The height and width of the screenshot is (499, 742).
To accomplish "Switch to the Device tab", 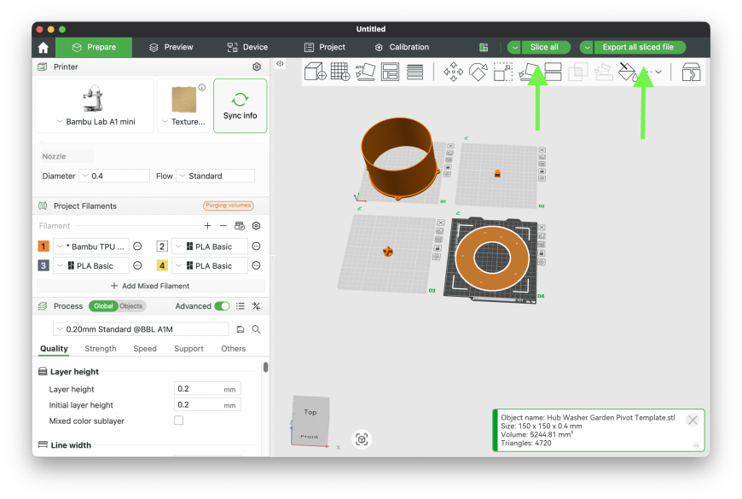I will pos(247,48).
